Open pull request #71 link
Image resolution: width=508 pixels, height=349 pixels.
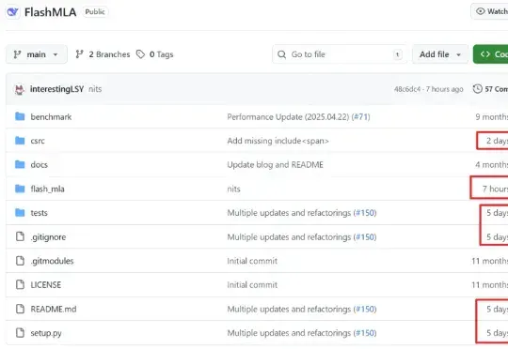click(361, 117)
